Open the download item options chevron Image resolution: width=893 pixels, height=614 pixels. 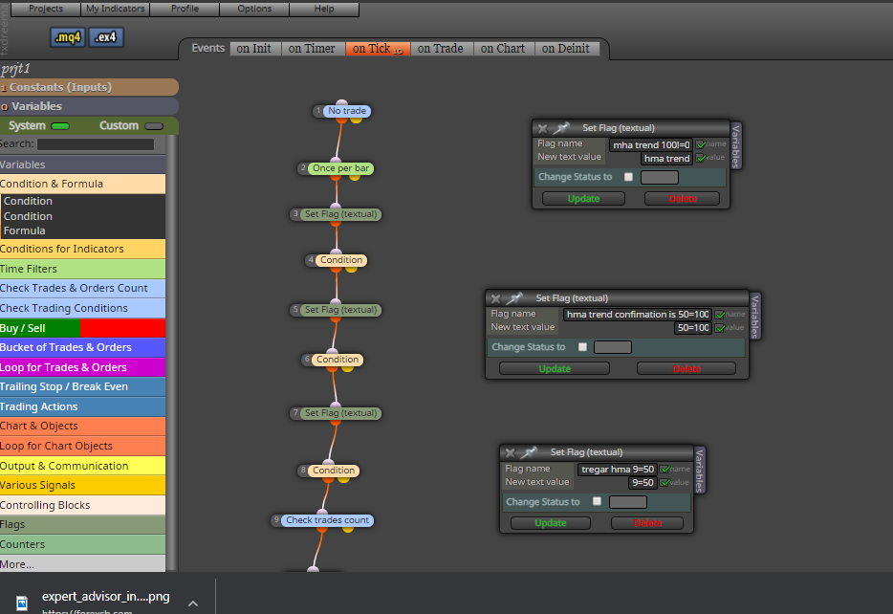click(193, 603)
